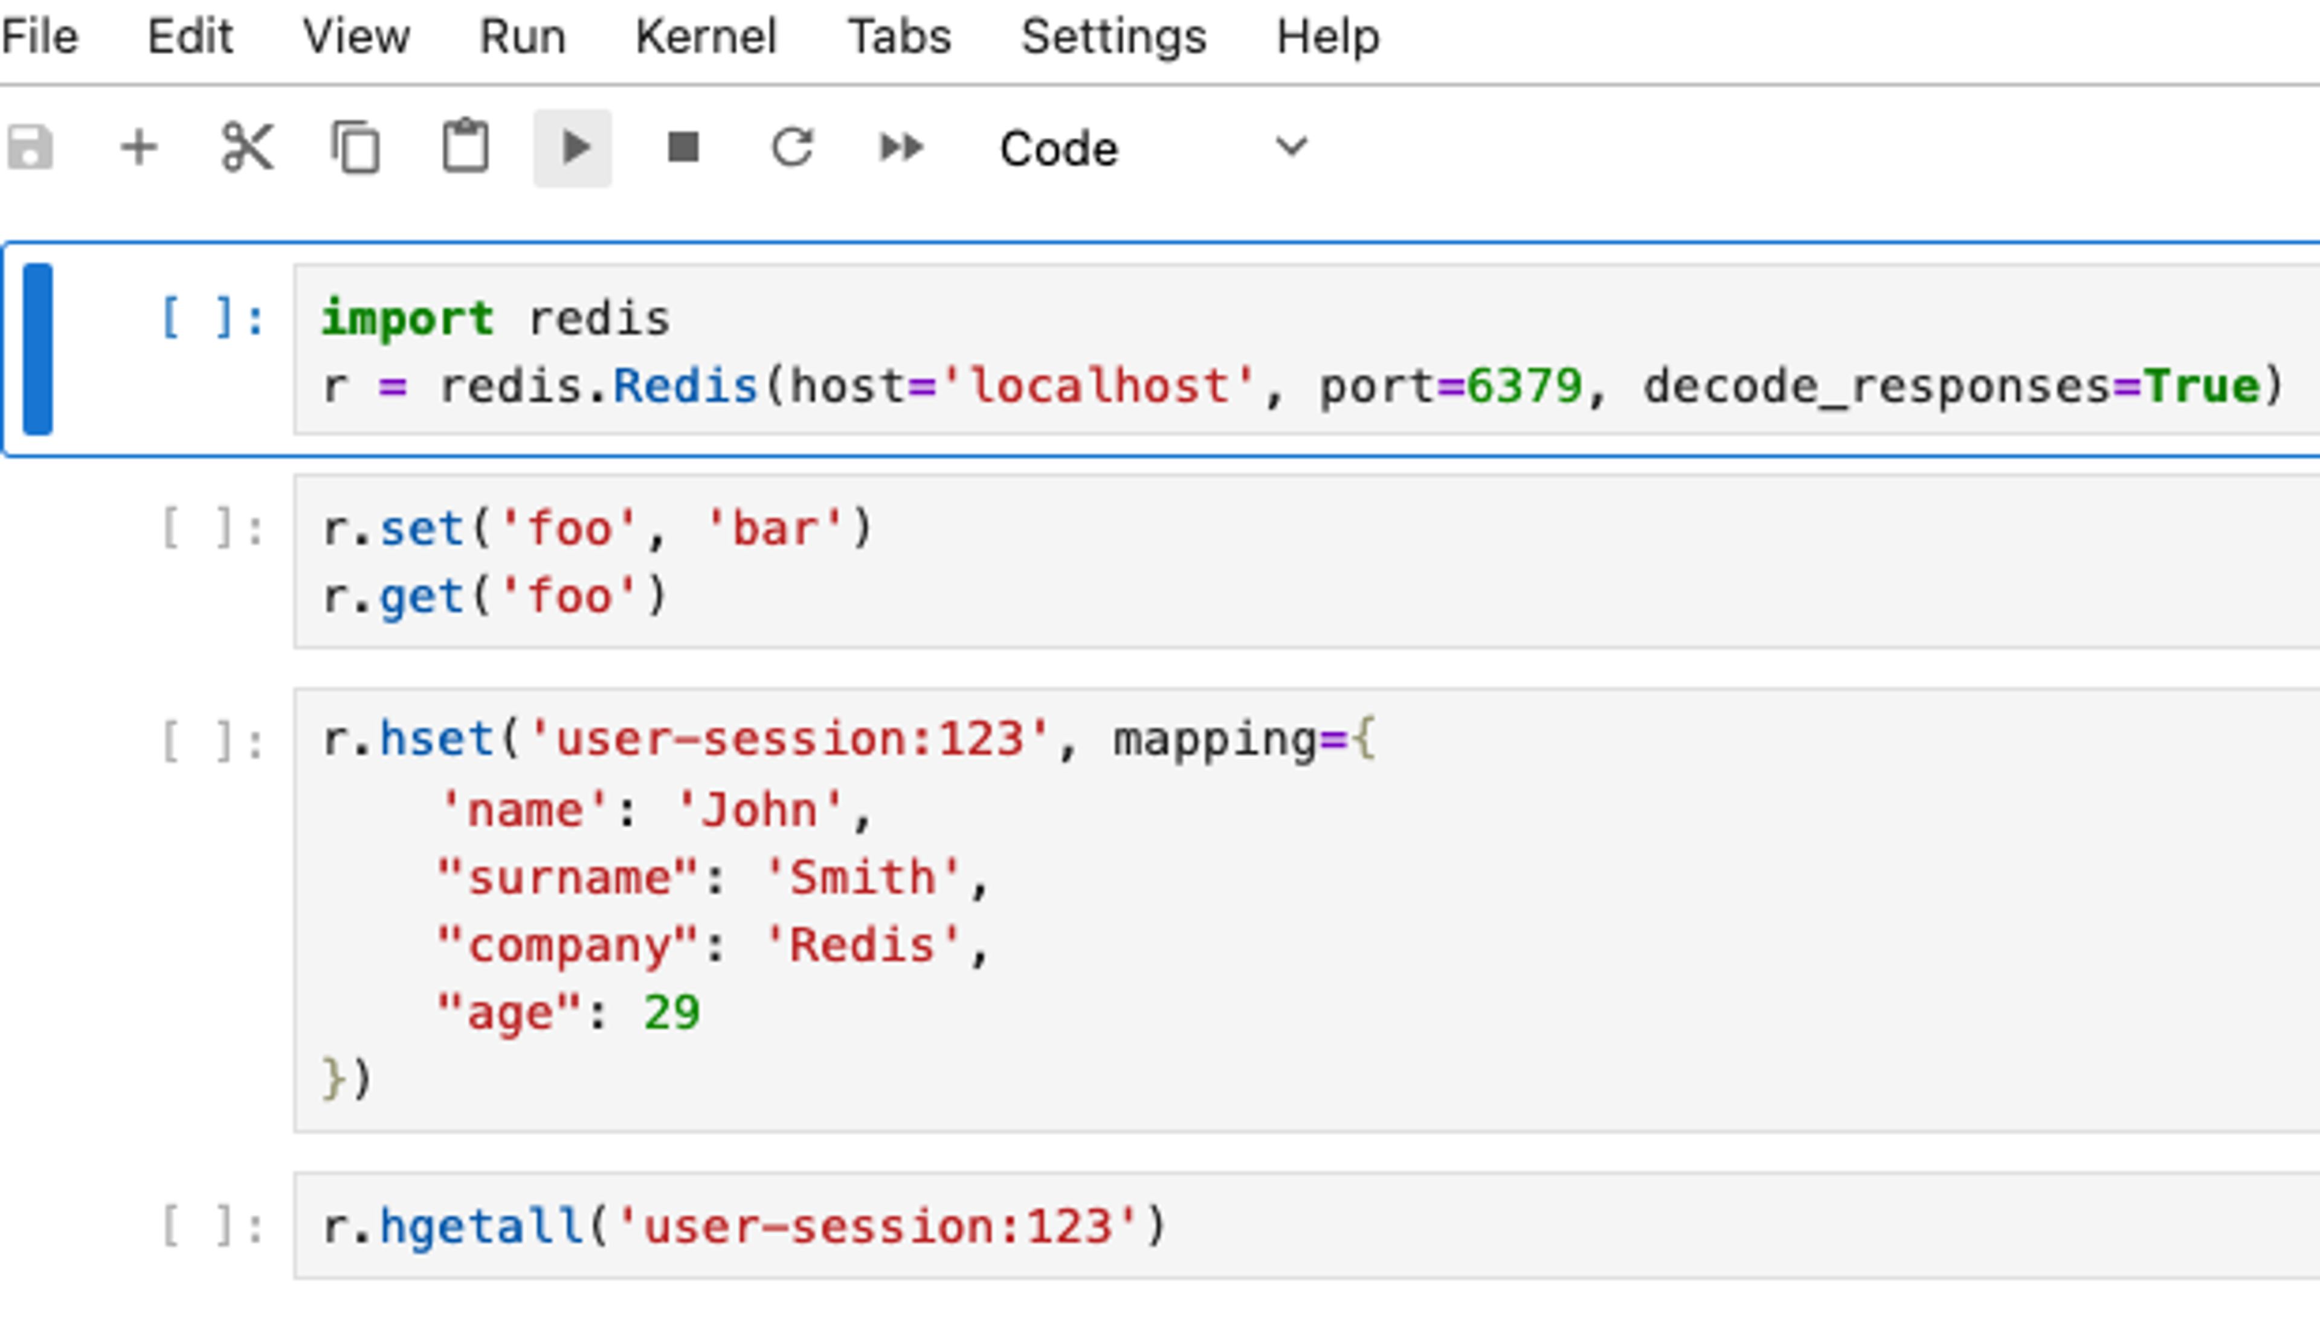Restart the kernel and run all cells with the fast-forward icon

click(901, 148)
